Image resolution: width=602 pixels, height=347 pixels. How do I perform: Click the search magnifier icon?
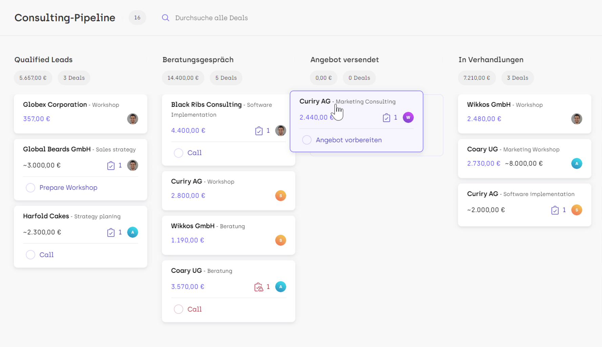(165, 18)
